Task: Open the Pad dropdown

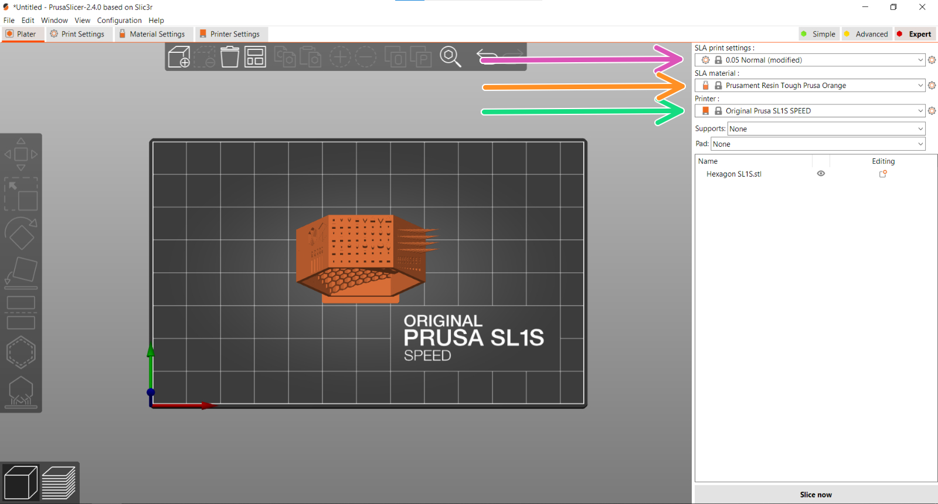Action: (x=818, y=144)
